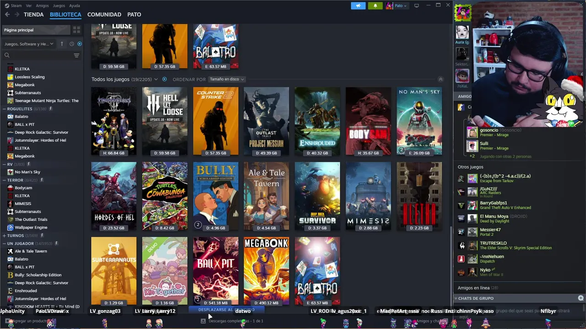Select No Man's Sky game cover
The image size is (586, 329).
coord(419,121)
